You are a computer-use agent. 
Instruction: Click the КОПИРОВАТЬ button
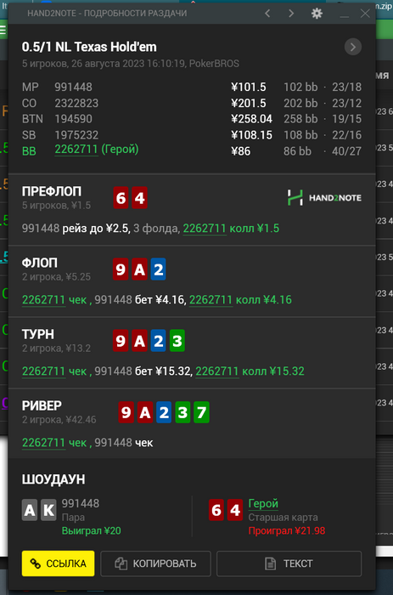coord(155,564)
